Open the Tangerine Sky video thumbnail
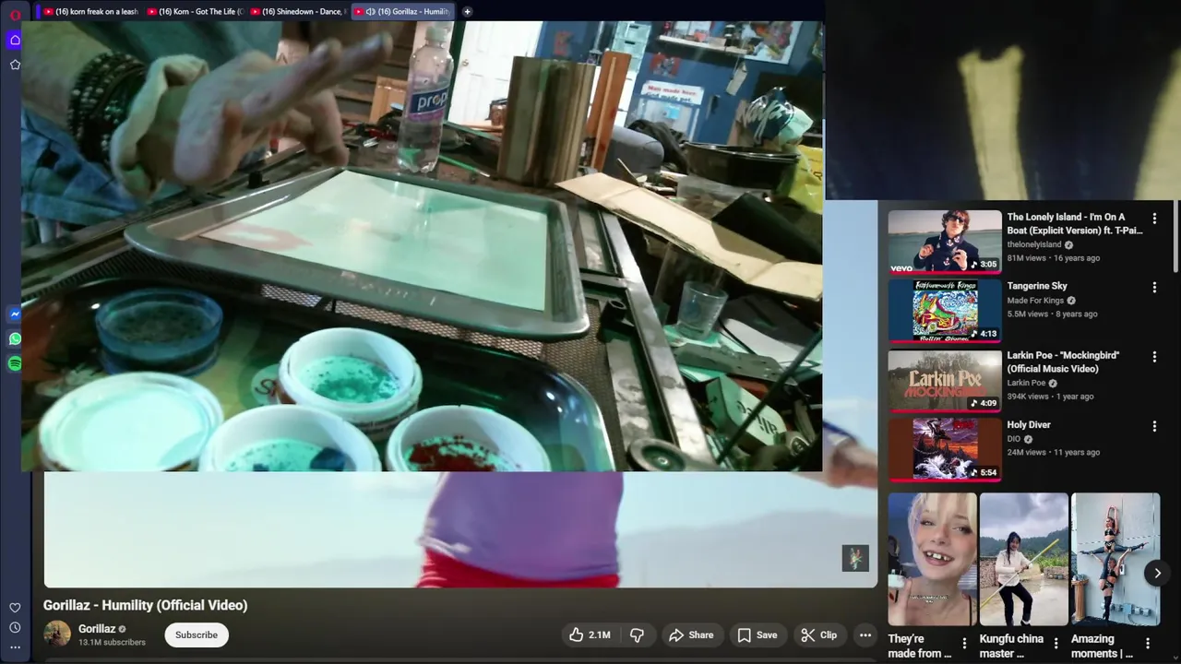 tap(945, 311)
